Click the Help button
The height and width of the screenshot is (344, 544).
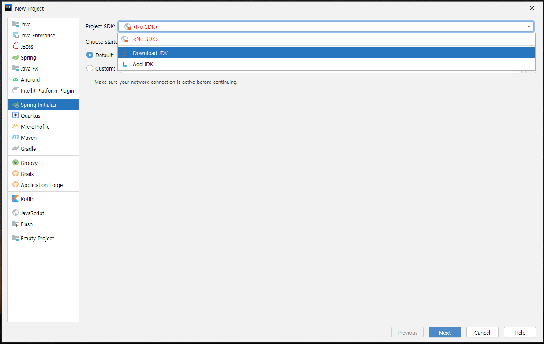(x=520, y=333)
